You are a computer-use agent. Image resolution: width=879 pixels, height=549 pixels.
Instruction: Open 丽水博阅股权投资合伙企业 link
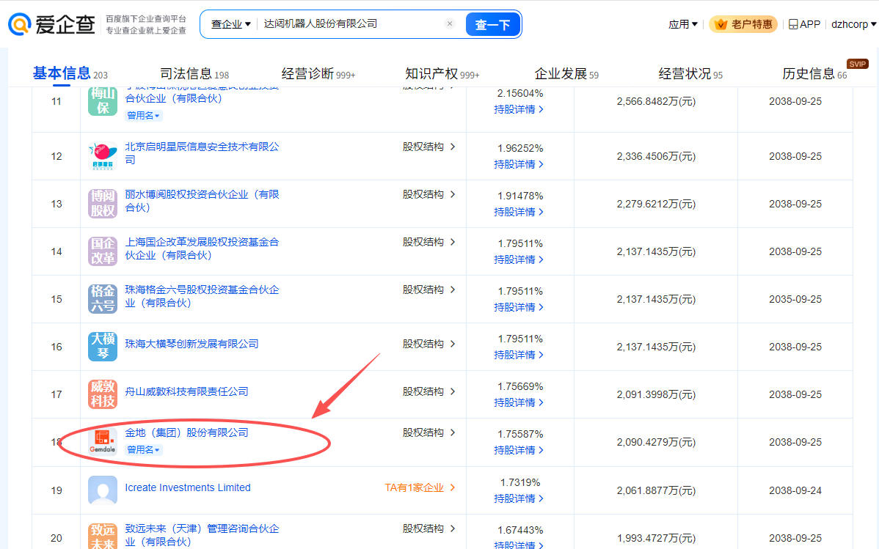pyautogui.click(x=202, y=201)
